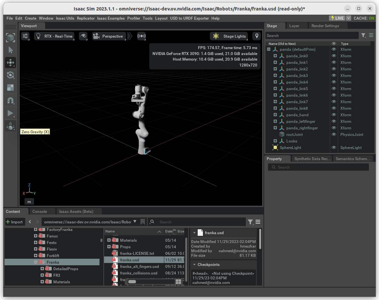Image resolution: width=379 pixels, height=300 pixels.
Task: Open the content path dropdown arrow
Action: coord(135,222)
